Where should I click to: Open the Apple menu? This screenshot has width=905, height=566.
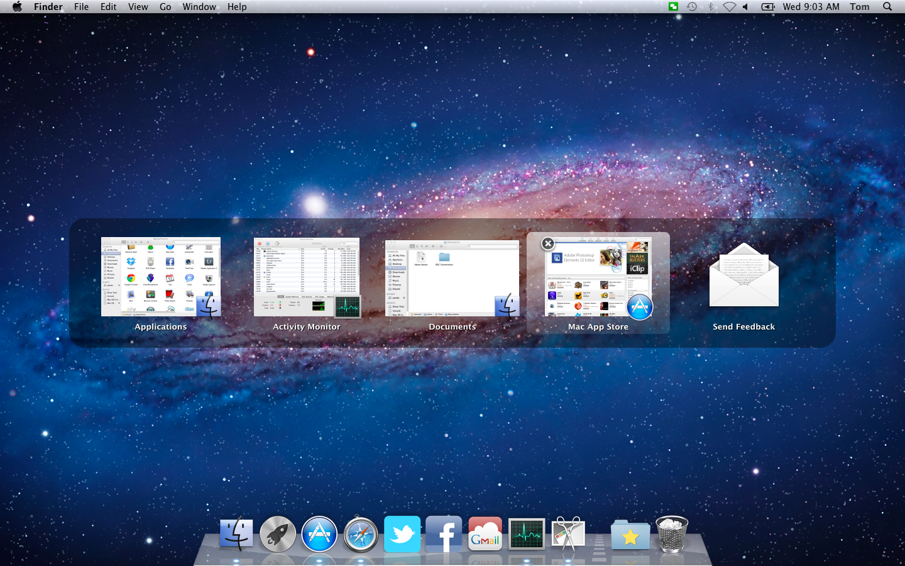pyautogui.click(x=17, y=7)
